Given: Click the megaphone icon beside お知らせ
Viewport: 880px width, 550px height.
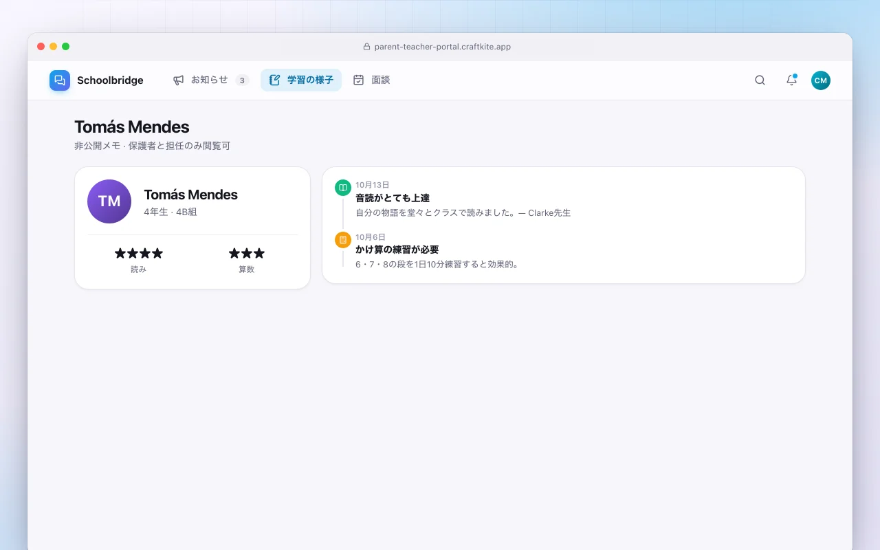Looking at the screenshot, I should click(179, 80).
